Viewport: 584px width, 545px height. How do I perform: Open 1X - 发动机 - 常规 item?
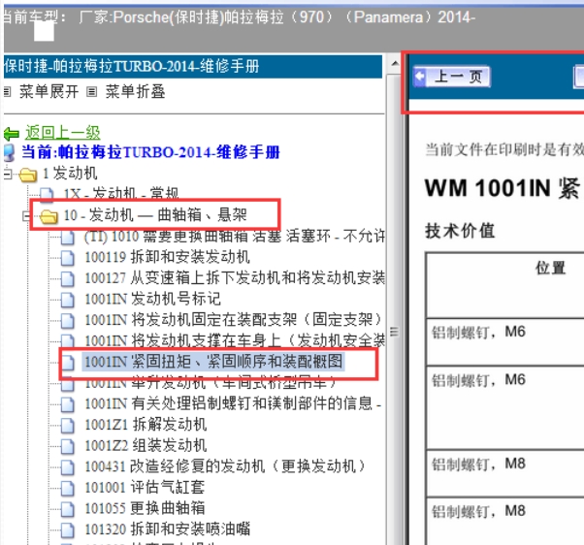(120, 194)
